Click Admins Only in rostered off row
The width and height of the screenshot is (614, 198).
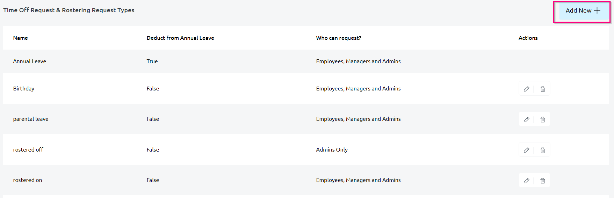click(332, 149)
